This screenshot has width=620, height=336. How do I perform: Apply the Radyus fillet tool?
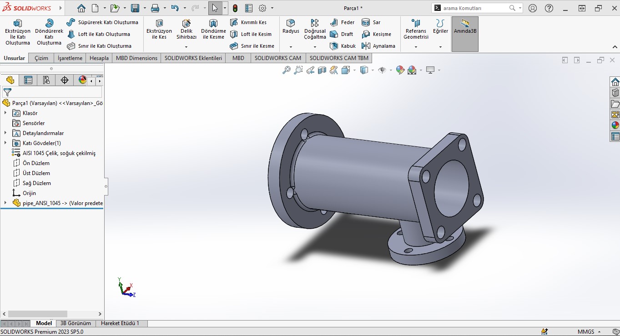tap(291, 26)
